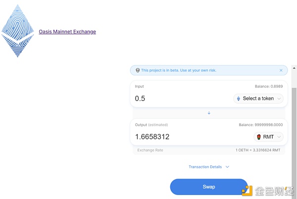This screenshot has width=297, height=199.
Task: Click the skull icon in beta notice
Action: [x=138, y=70]
